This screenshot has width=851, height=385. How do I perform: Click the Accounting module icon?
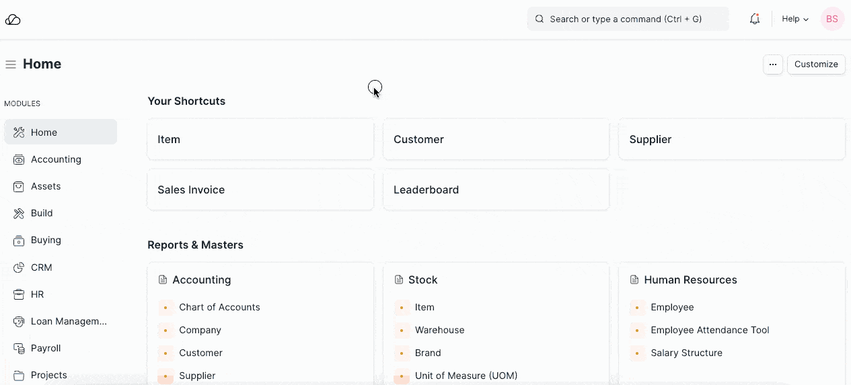click(x=19, y=160)
